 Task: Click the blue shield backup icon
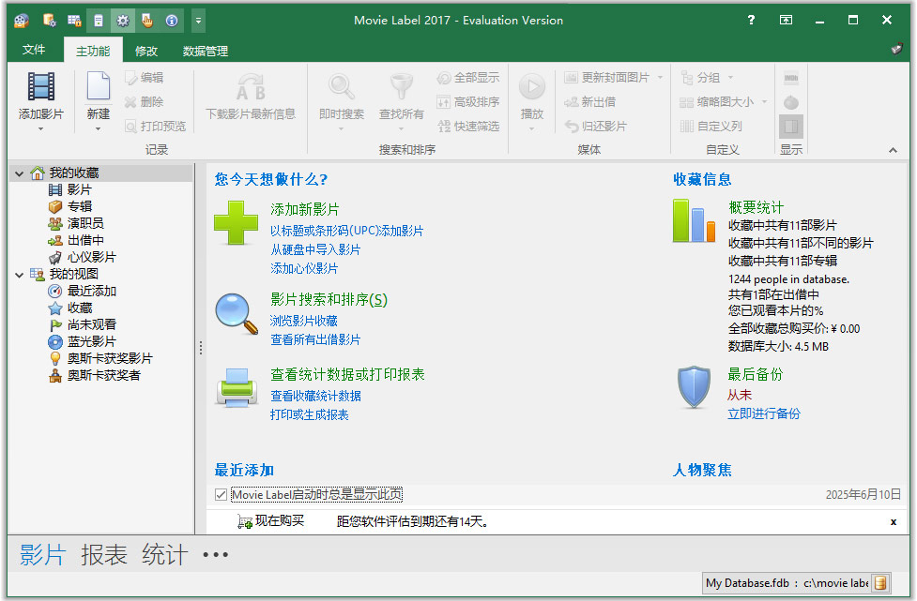click(694, 386)
